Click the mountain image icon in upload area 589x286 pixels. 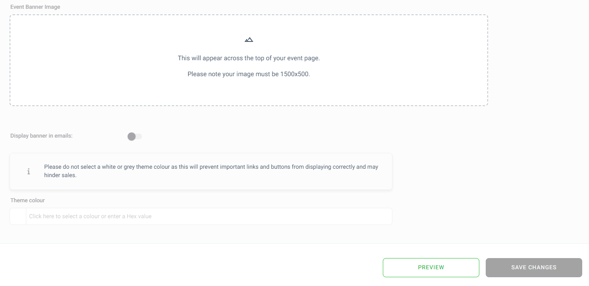(249, 39)
